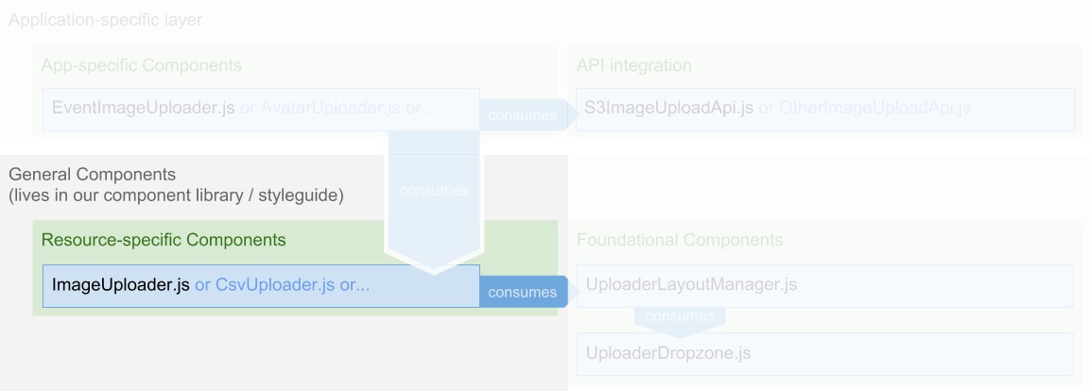Click the 'lives in our component library / styleguide' text
The image size is (1089, 391).
(177, 196)
